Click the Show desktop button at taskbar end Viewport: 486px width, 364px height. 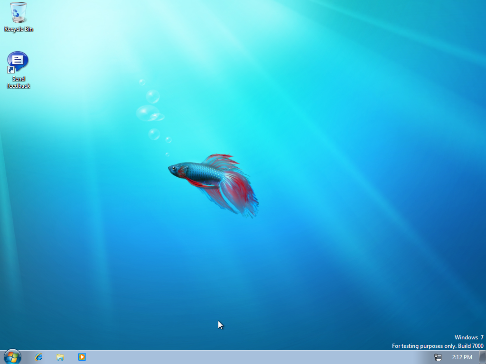click(x=482, y=357)
